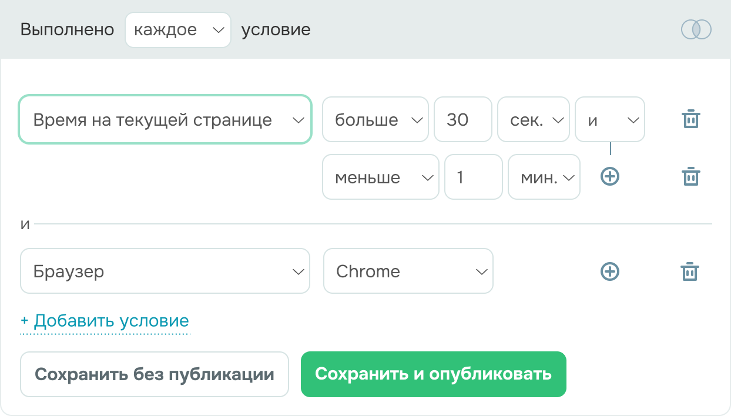Click 'Сохранить без публикации' button
Image resolution: width=731 pixels, height=416 pixels.
[155, 374]
